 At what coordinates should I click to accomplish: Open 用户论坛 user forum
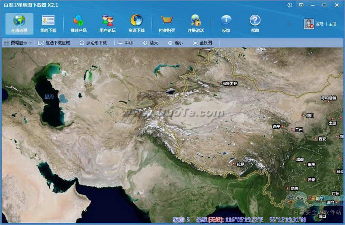(x=107, y=24)
